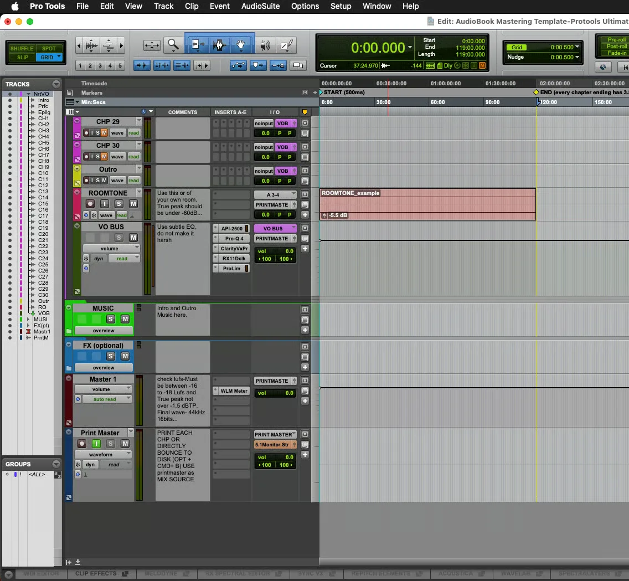Screen dimensions: 629x581
Task: Click the START (500ms) marker
Action: (343, 92)
